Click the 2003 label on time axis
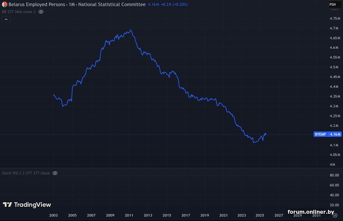 (x=53, y=215)
